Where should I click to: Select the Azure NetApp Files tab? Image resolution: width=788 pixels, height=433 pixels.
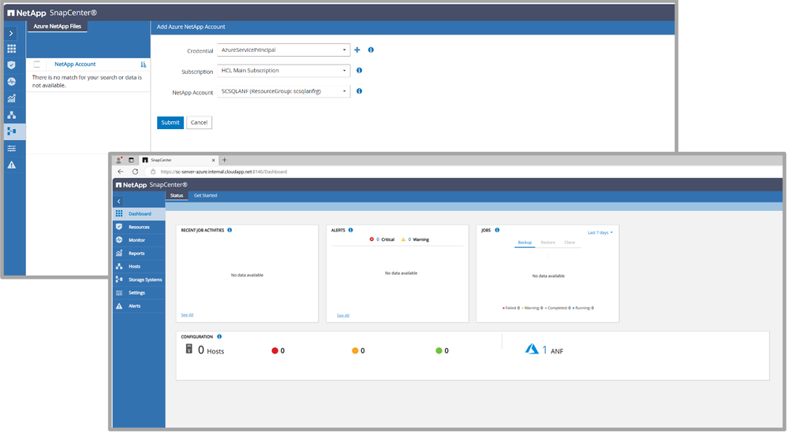coord(58,27)
